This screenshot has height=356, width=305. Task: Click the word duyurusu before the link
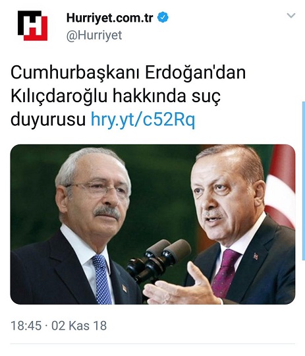tap(48, 119)
